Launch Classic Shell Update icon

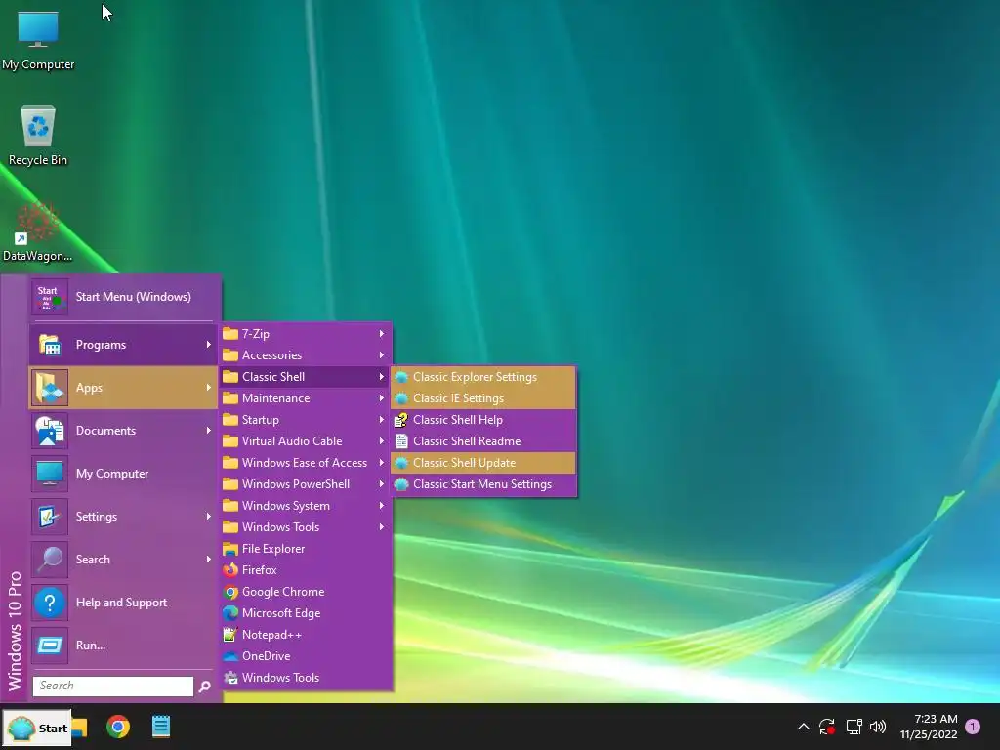[x=401, y=463]
